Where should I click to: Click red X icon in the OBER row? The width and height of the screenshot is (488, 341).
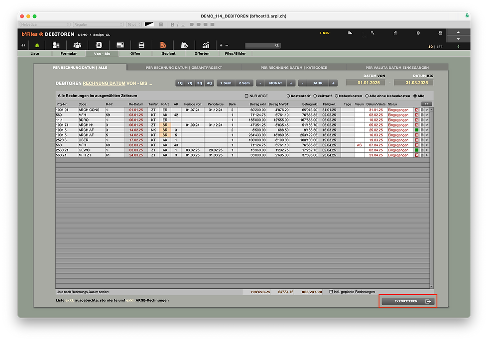pyautogui.click(x=417, y=140)
